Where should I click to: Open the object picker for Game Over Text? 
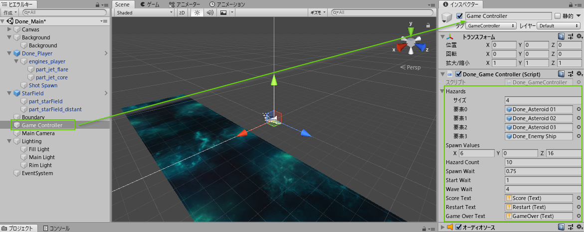579,216
